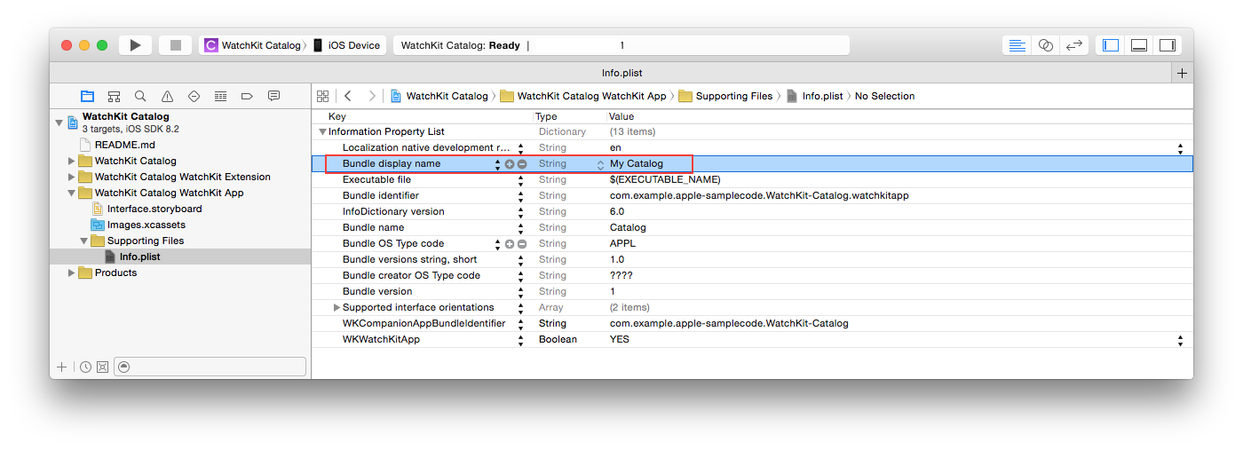Select Info.plist in the project navigator

coord(140,257)
